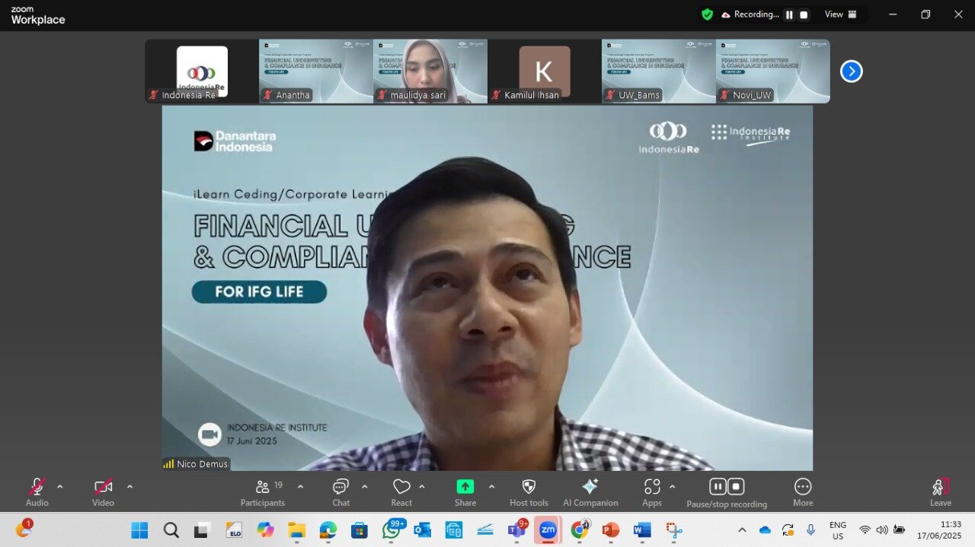975x547 pixels.
Task: Stop recording from the top bar
Action: 804,14
